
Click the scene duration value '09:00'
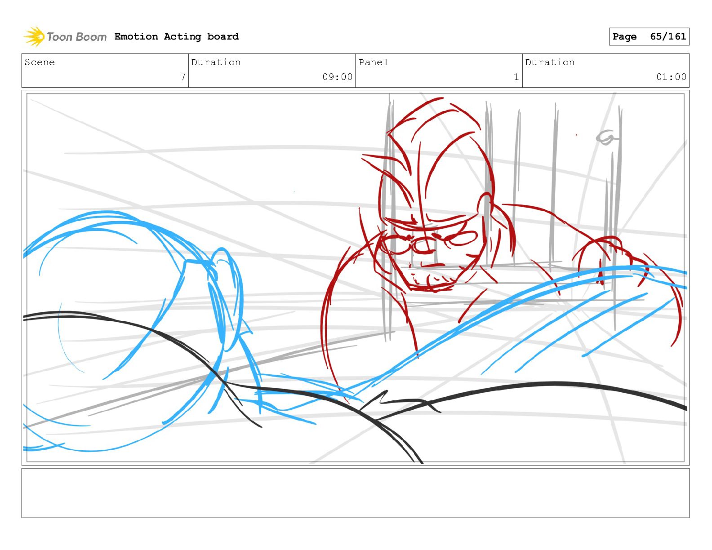[337, 77]
